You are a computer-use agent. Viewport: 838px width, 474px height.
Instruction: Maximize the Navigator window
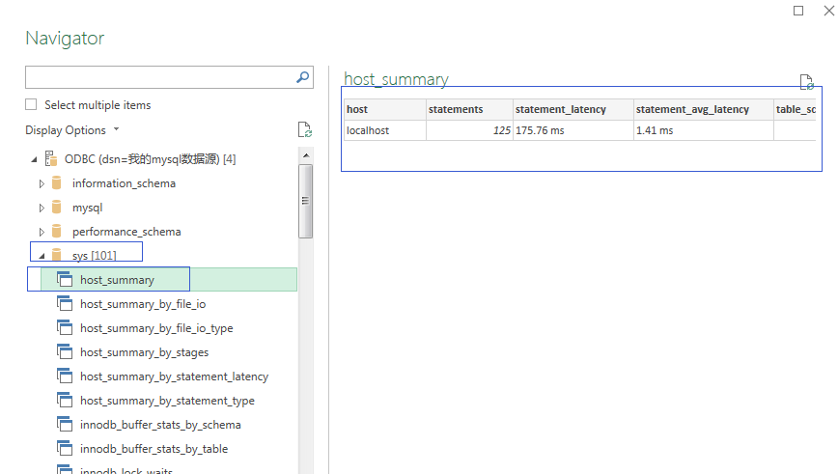click(x=798, y=11)
